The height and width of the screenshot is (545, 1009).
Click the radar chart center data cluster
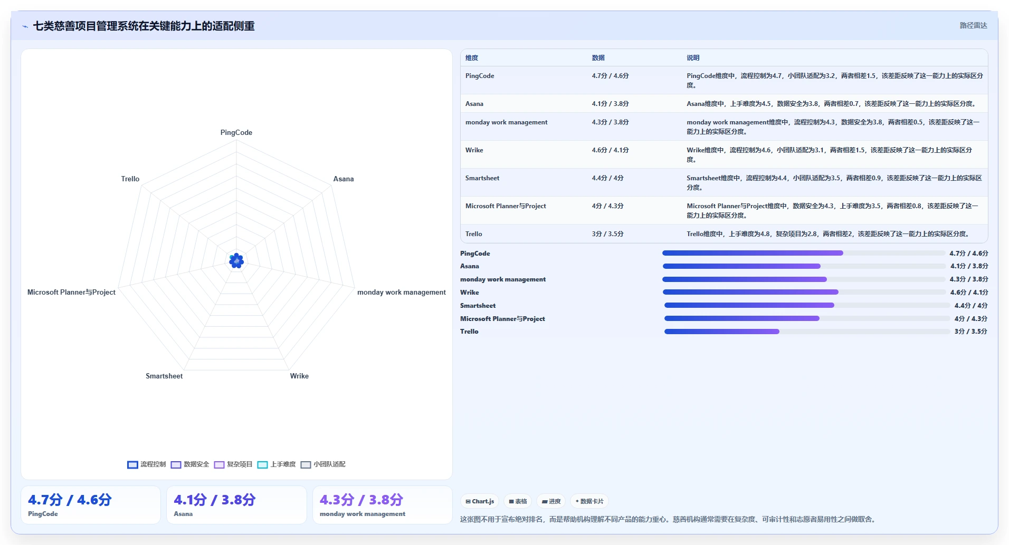pos(236,260)
